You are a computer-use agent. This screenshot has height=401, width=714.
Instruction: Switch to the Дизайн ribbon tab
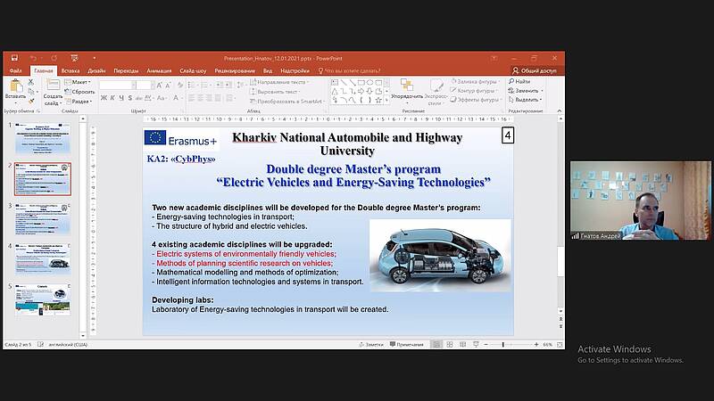[x=96, y=71]
